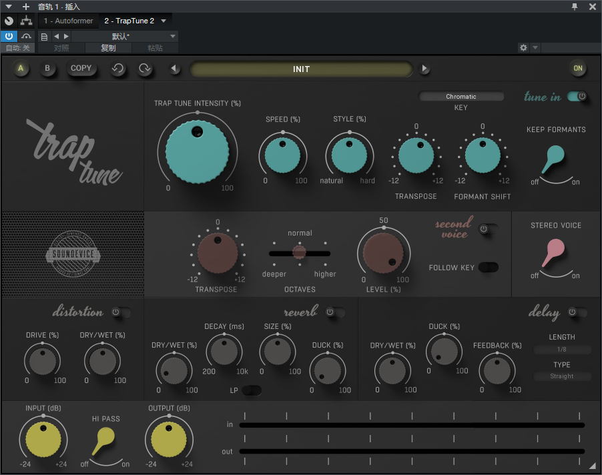Load previous TrapTune preset
Screen dimensions: 602x475
(x=174, y=68)
